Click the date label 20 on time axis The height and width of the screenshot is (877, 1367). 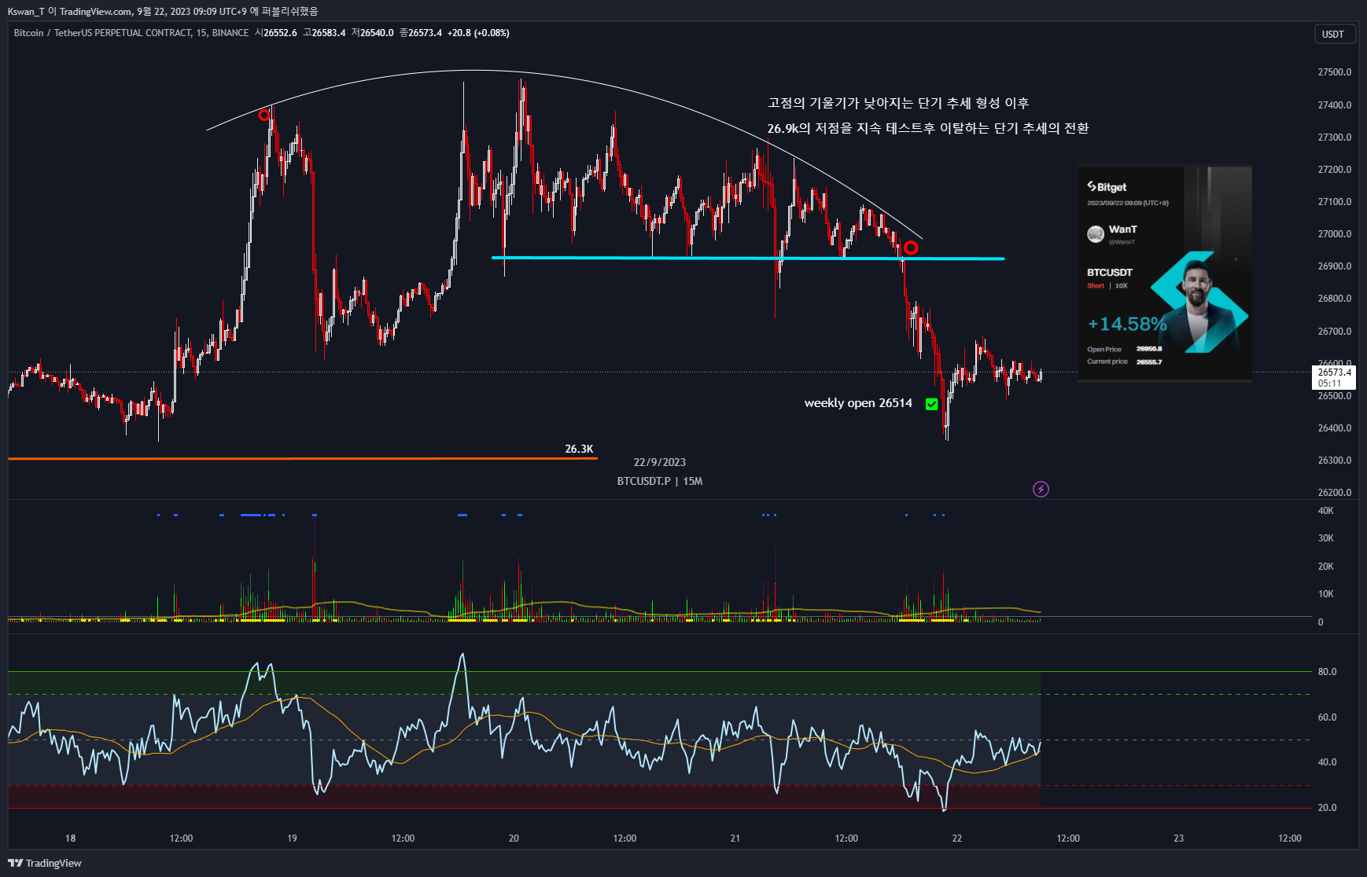514,838
